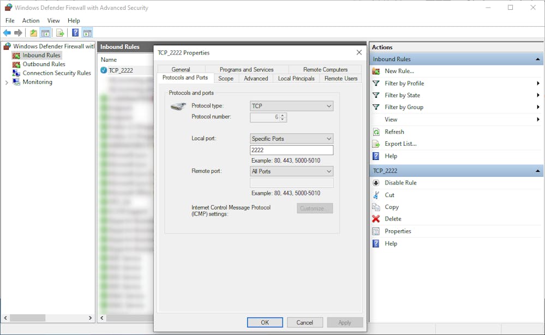545x335 pixels.
Task: Switch to the Scope tab
Action: (x=226, y=79)
